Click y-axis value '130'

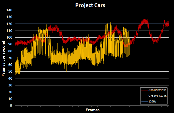(9, 17)
